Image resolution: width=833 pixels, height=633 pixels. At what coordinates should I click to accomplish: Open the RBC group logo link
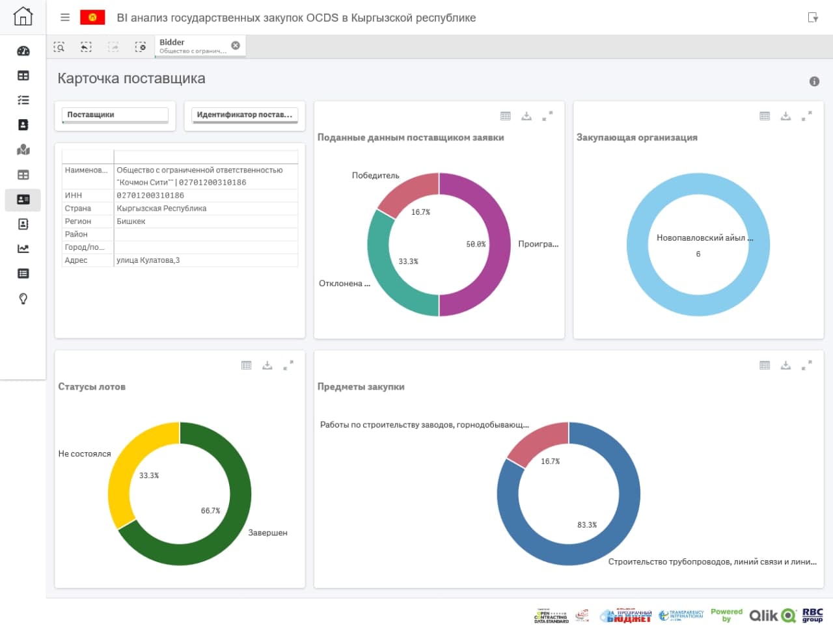click(x=813, y=615)
